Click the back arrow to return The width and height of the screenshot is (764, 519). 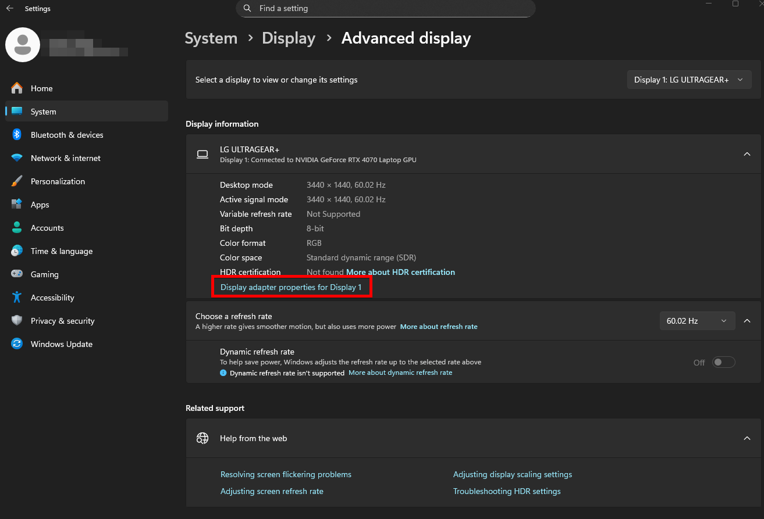[x=9, y=8]
